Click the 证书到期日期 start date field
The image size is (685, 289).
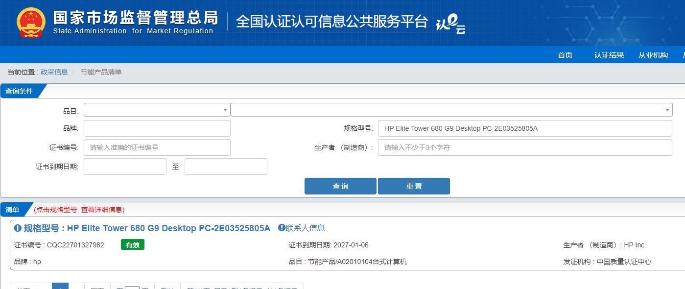point(125,167)
